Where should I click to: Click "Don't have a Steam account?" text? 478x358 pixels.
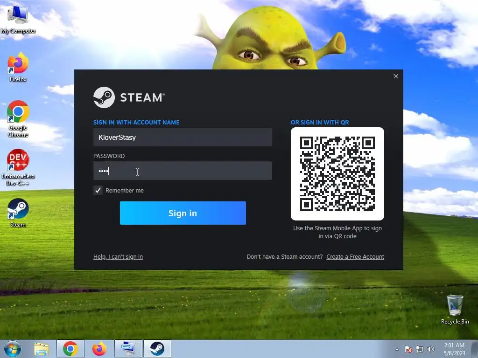click(285, 257)
